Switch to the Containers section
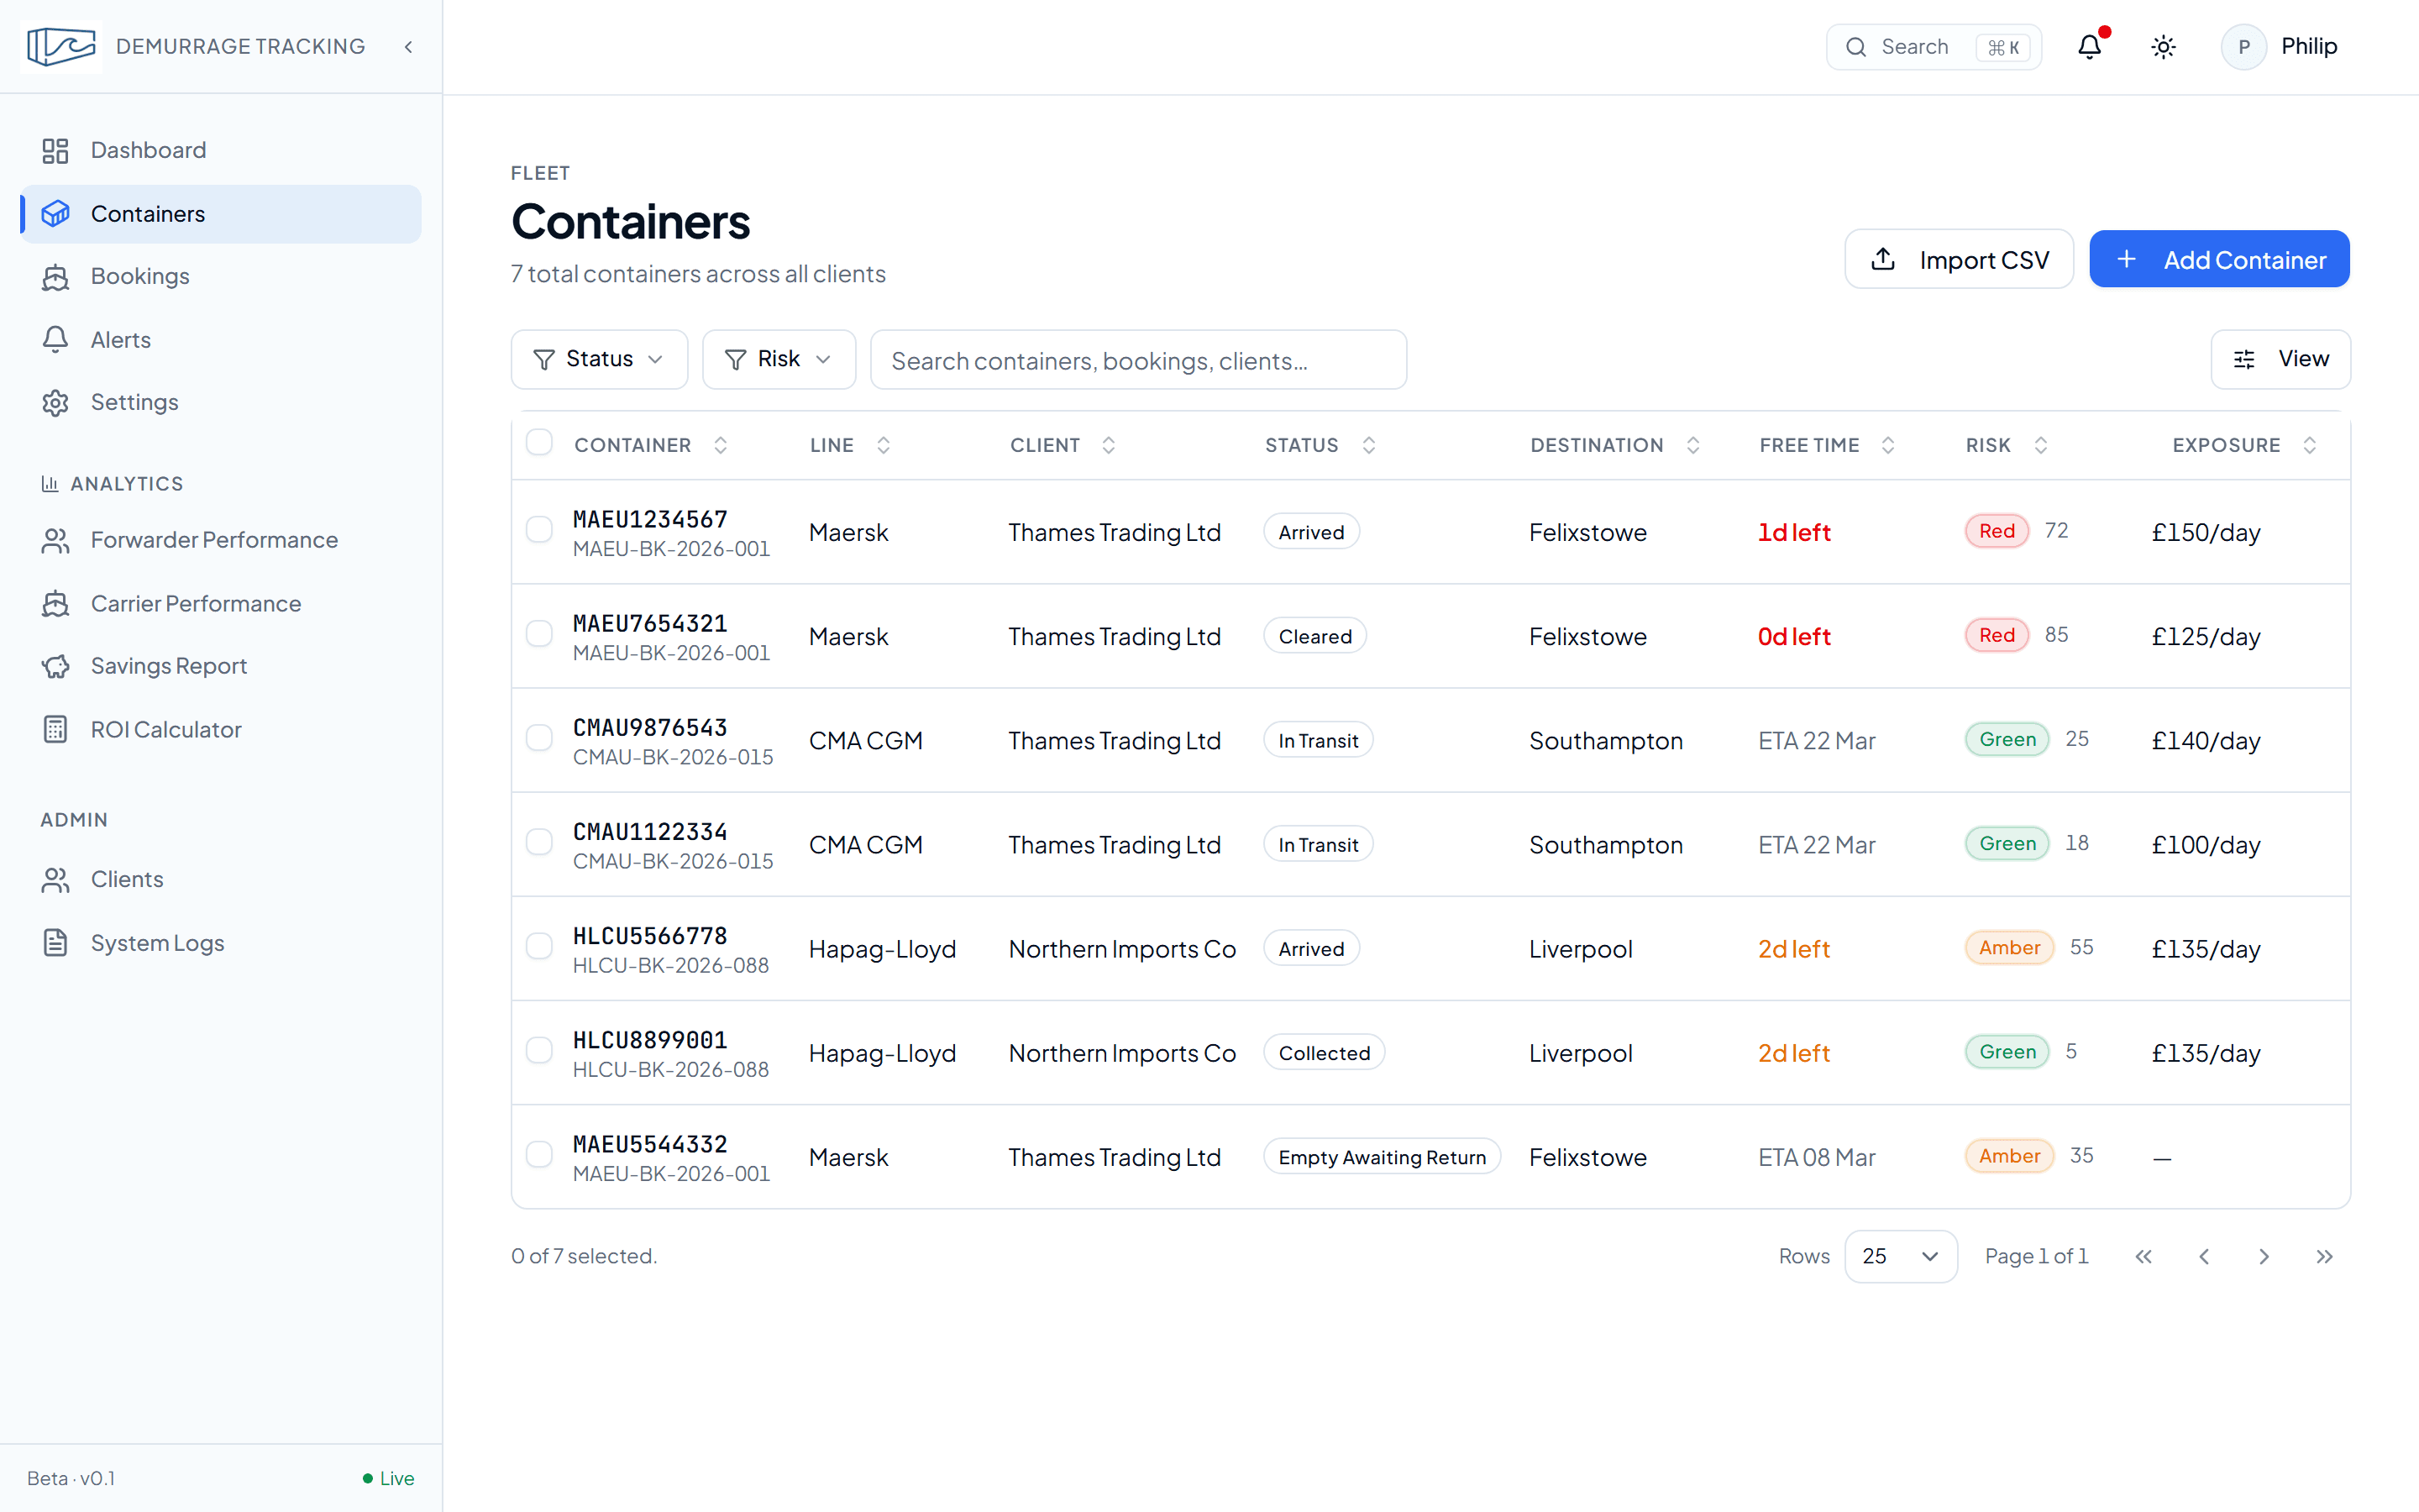2419x1512 pixels. (148, 213)
